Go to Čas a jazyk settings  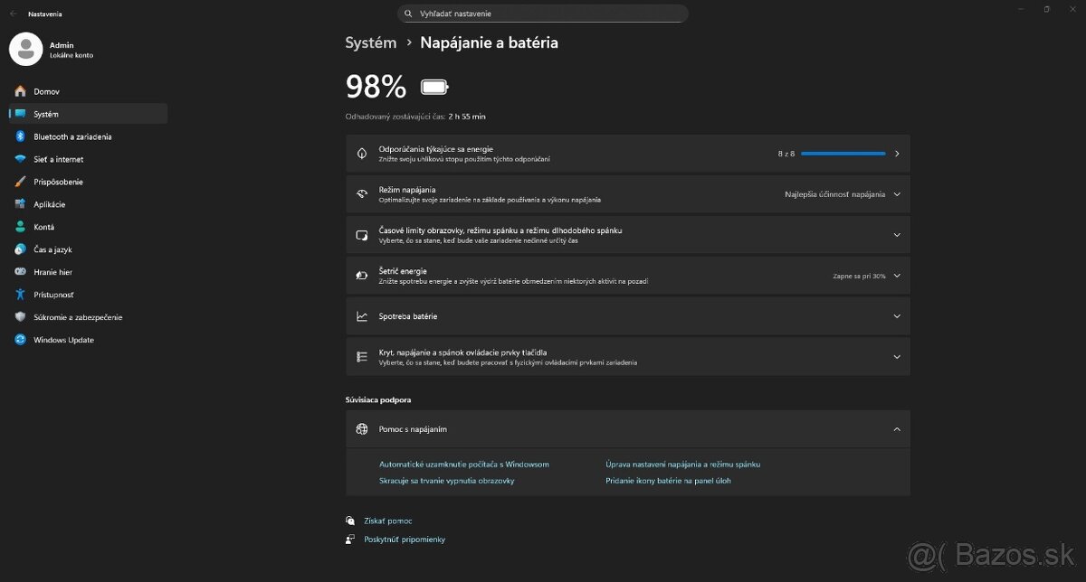point(52,249)
